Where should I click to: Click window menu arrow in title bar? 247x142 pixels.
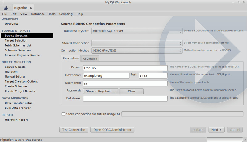(x=3, y=2)
